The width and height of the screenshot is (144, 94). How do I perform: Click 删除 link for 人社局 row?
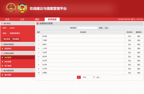[139, 48]
